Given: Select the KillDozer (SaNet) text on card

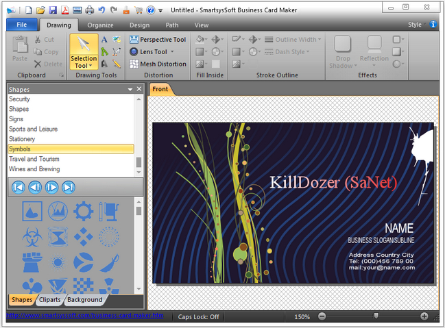Looking at the screenshot, I should click(333, 182).
